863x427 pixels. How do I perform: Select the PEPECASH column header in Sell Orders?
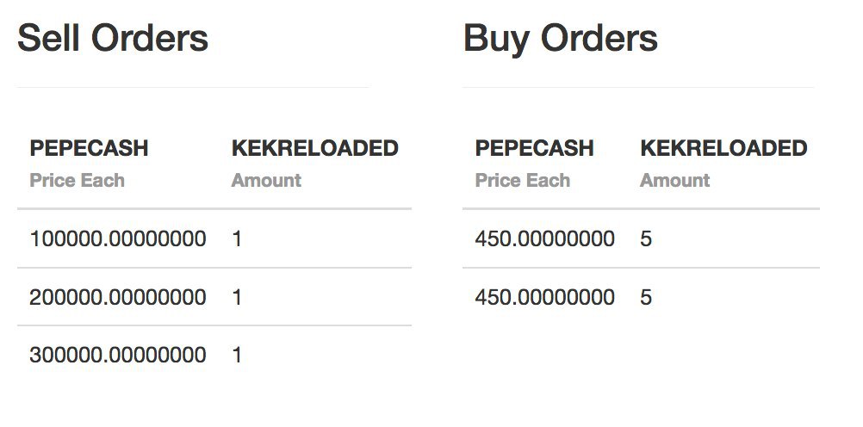coord(89,148)
